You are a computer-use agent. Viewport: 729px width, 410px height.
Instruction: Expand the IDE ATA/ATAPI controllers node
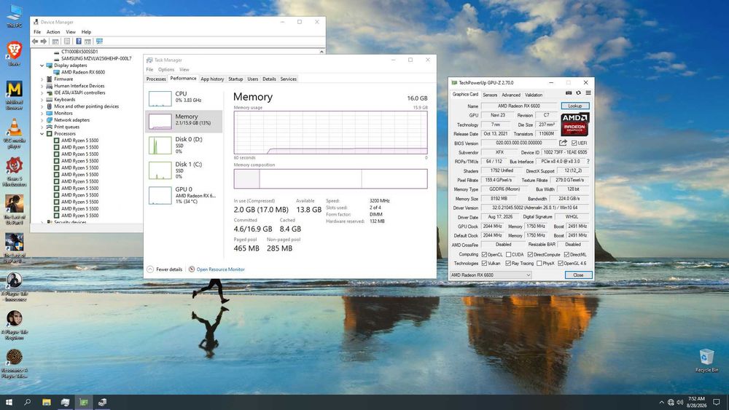point(42,93)
